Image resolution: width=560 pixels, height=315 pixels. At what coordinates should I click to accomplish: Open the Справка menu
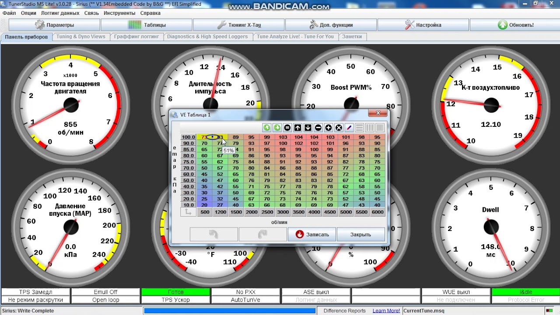tap(150, 13)
